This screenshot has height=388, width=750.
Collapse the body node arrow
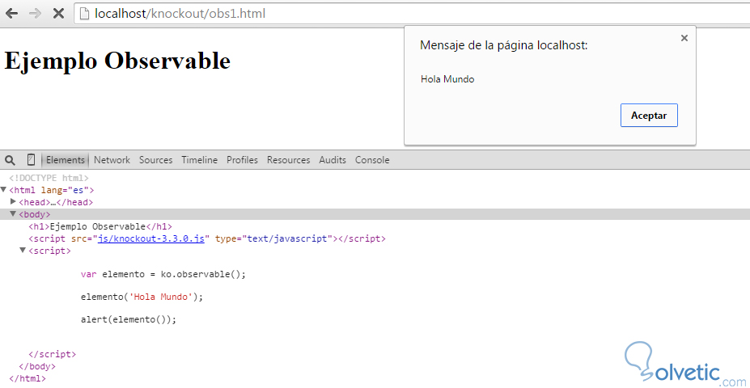click(x=14, y=213)
